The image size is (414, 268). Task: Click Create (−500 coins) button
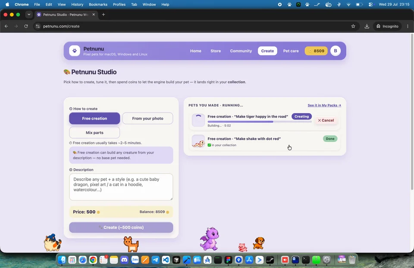pyautogui.click(x=121, y=228)
